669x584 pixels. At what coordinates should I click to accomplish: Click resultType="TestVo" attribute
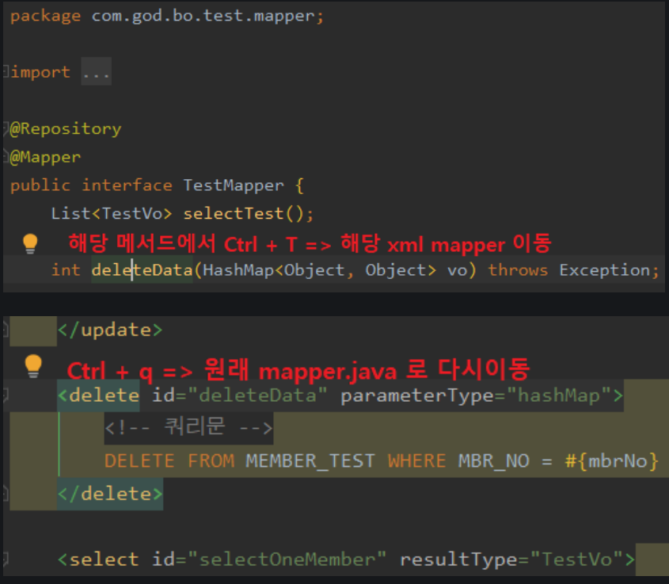(x=511, y=559)
